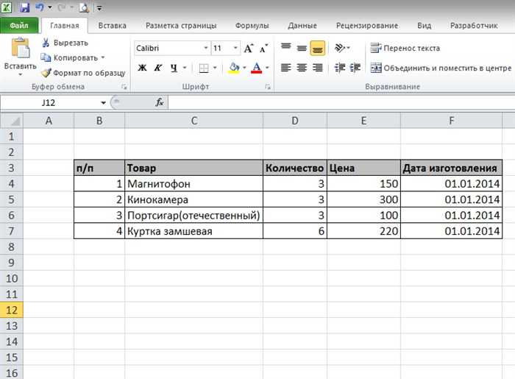Click Cut (Вырезать) scissors icon
Image resolution: width=515 pixels, height=379 pixels.
click(x=46, y=43)
